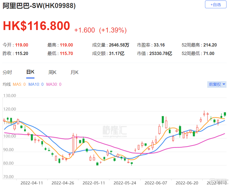Click the 2022-04-26 date axis label
This screenshot has width=230, height=186.
click(63, 183)
